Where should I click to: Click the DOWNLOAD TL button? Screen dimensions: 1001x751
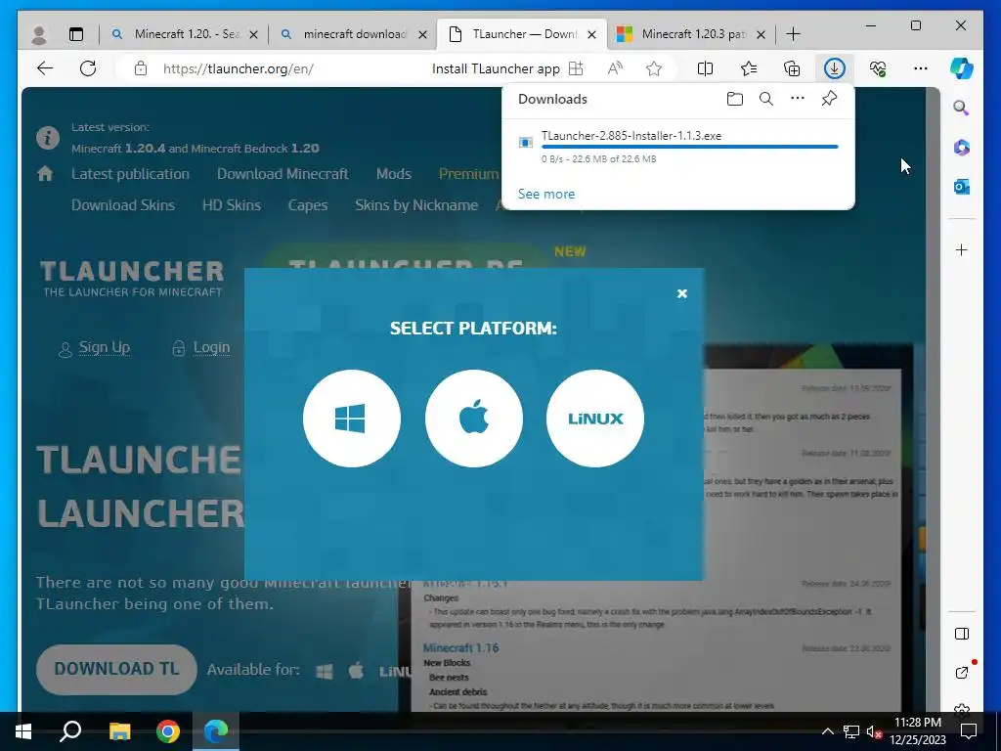(x=116, y=669)
